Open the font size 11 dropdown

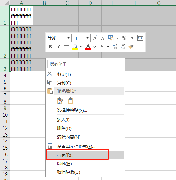88,38
